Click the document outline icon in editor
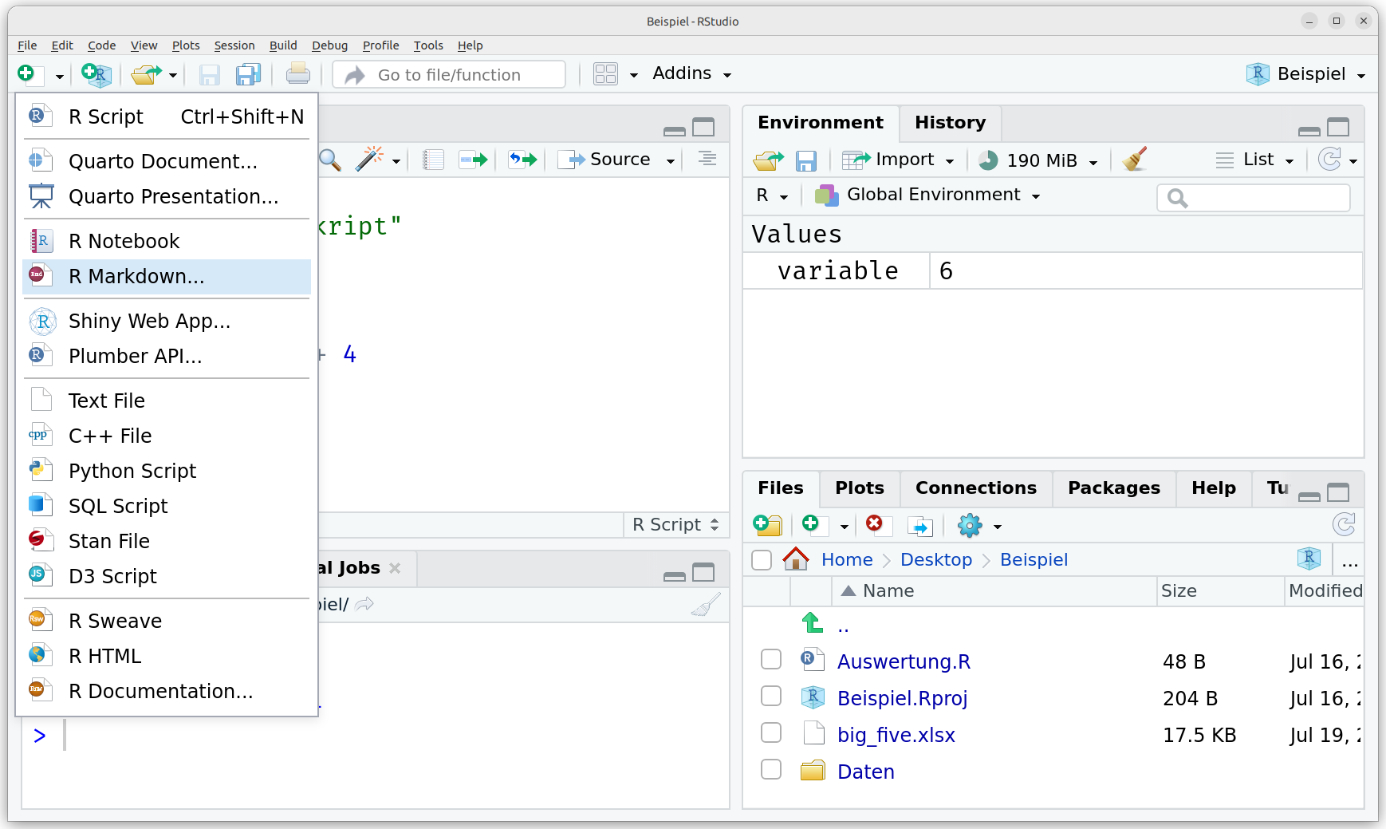Screen dimensions: 1386x829 click(x=707, y=159)
